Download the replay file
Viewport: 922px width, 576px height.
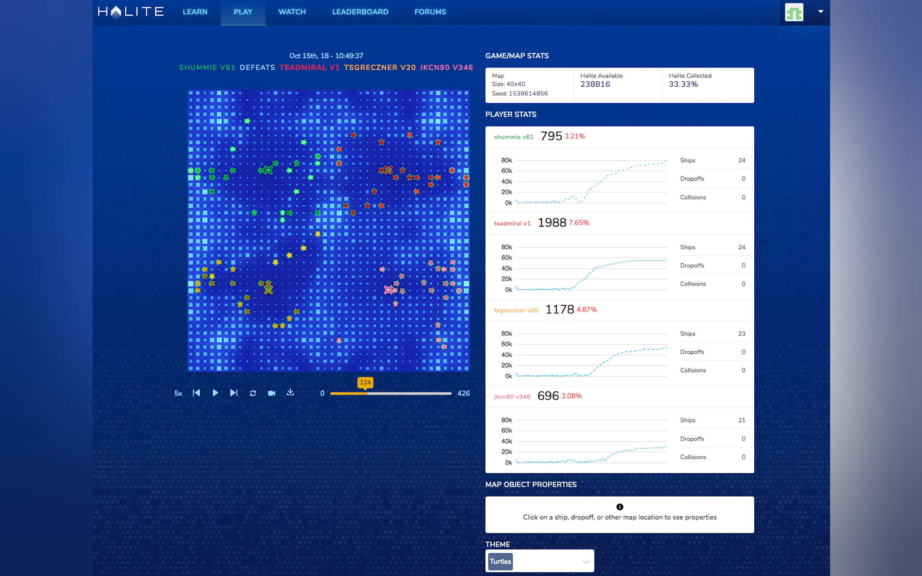pos(290,392)
